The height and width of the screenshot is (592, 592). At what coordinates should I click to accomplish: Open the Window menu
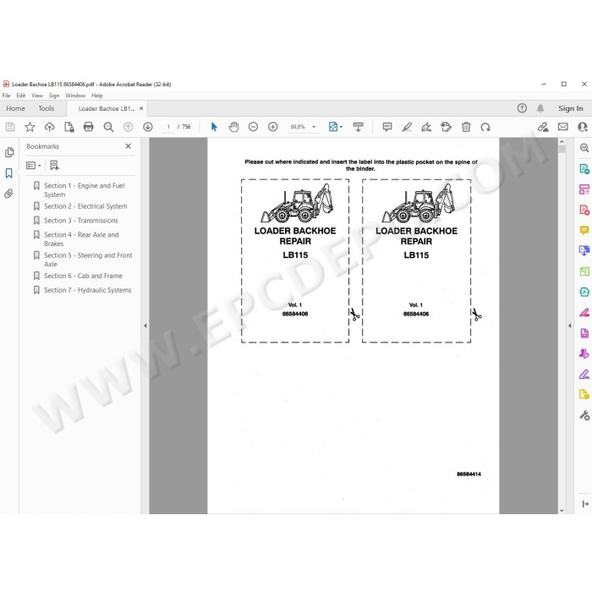coord(75,96)
